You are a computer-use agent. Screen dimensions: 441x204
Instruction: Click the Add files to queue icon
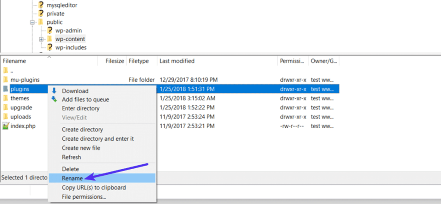click(54, 99)
